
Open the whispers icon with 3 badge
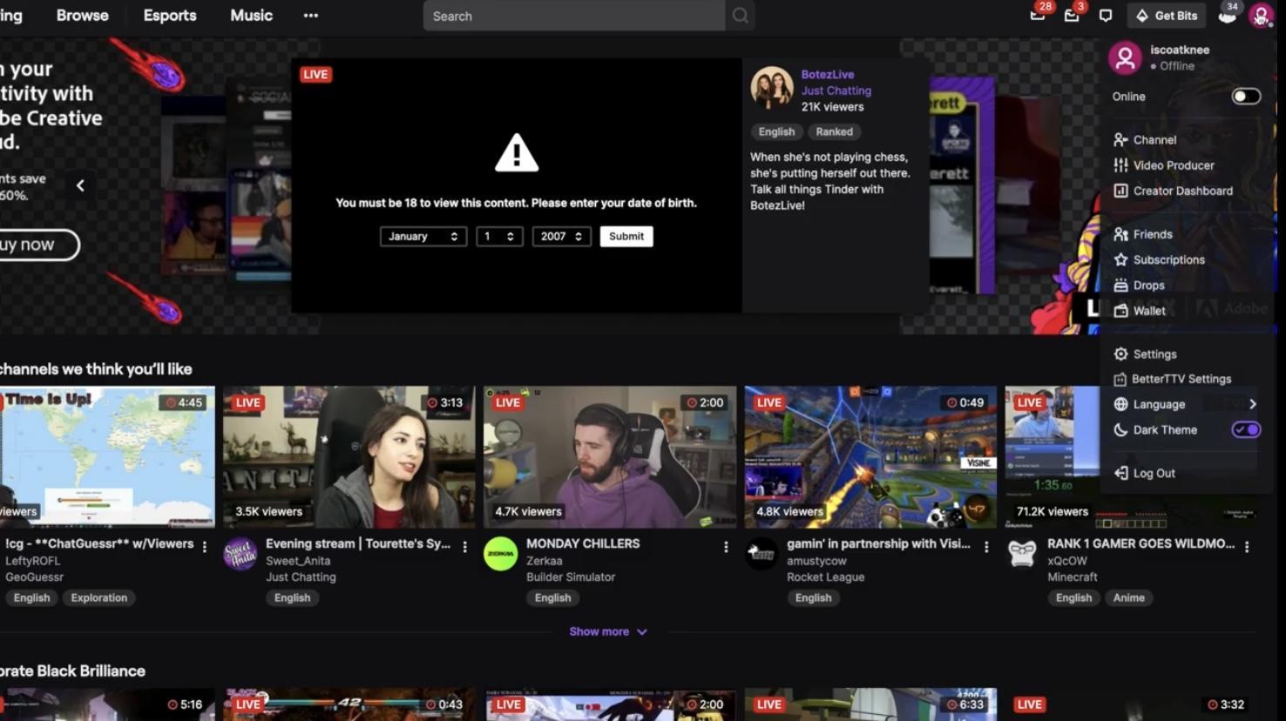(1072, 16)
